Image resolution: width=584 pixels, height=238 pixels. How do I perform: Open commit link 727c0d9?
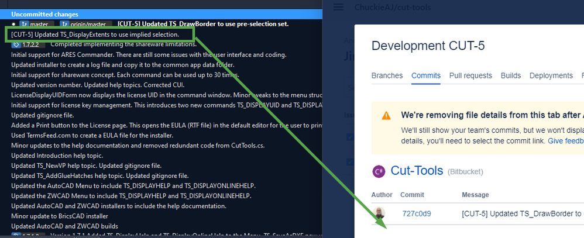(417, 214)
